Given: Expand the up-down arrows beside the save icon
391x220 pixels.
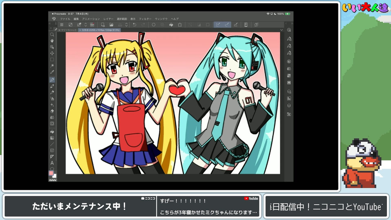Looking at the screenshot, I should point(126,25).
